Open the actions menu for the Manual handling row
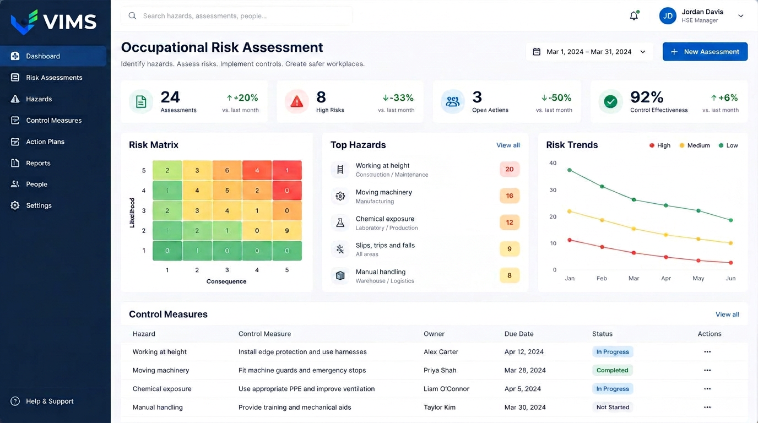Screen dimensions: 758x423 (707, 408)
